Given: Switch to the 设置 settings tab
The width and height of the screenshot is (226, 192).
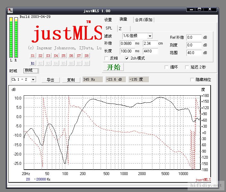Looking at the screenshot, I should point(108,20).
